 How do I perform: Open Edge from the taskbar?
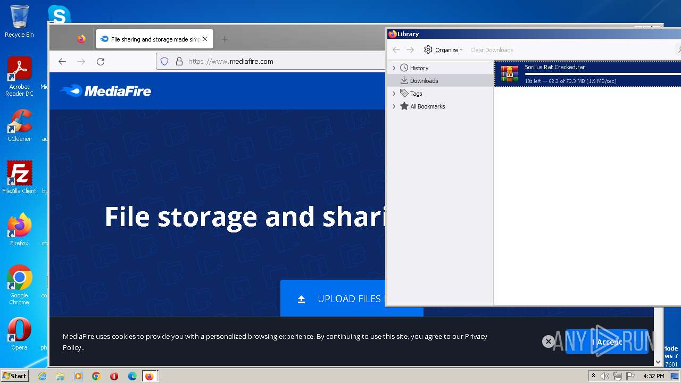(132, 376)
